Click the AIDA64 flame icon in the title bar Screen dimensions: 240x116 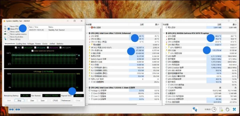4,21
